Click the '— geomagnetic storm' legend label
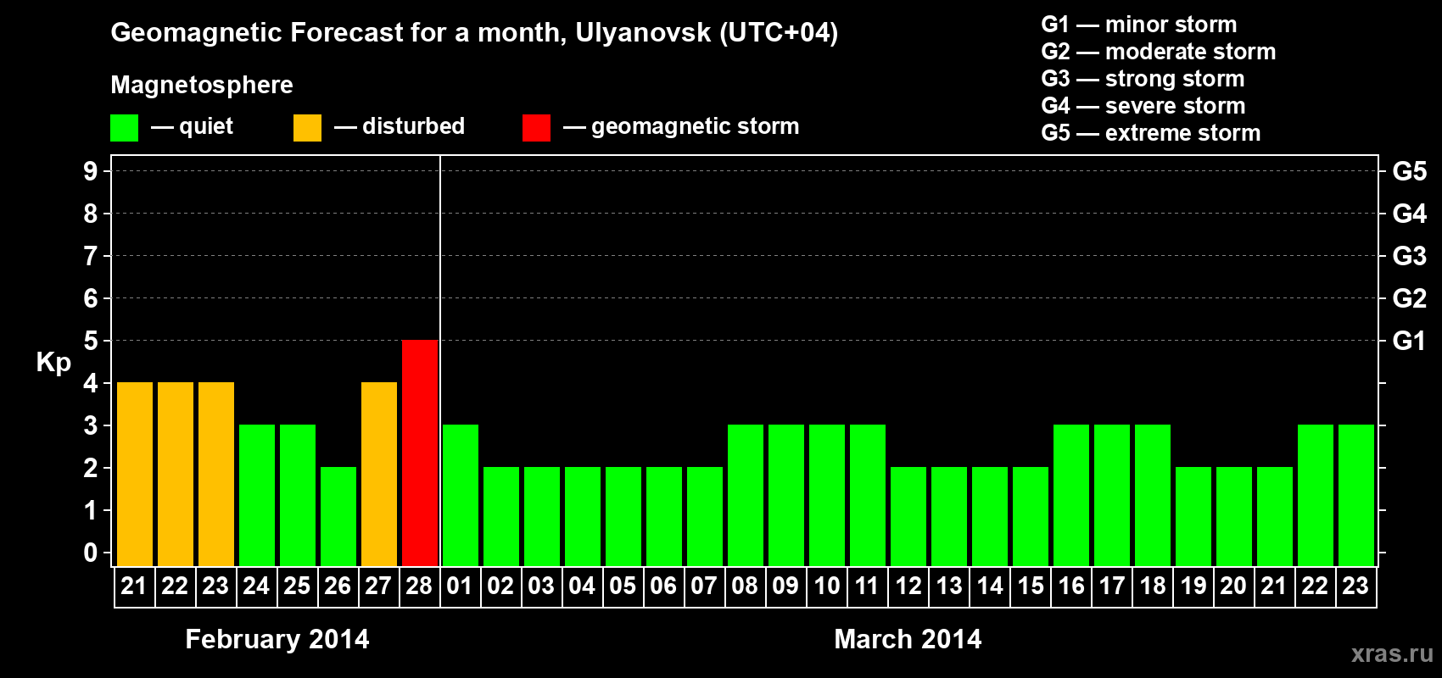 [x=681, y=126]
